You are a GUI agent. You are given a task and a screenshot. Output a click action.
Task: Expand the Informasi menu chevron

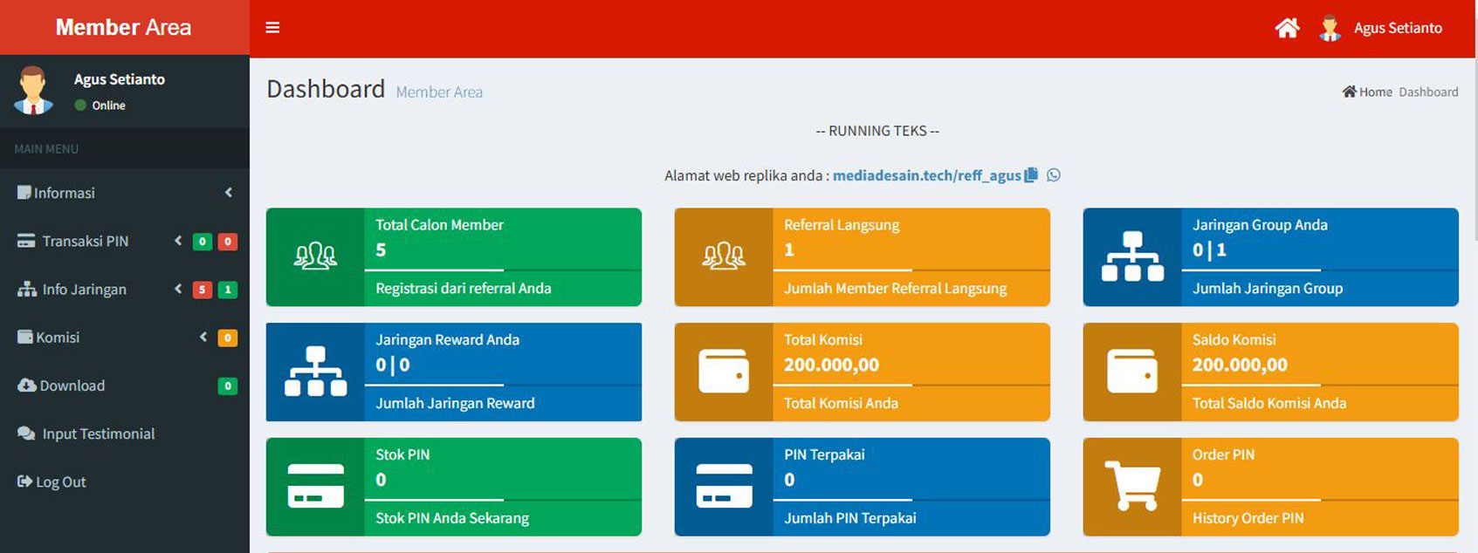pos(229,193)
